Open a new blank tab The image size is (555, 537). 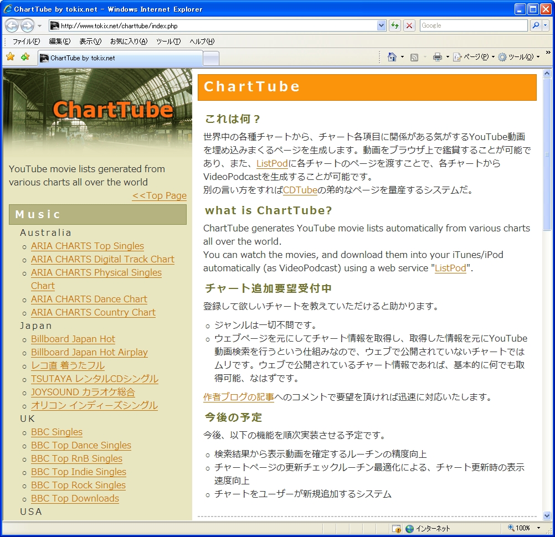pos(211,58)
